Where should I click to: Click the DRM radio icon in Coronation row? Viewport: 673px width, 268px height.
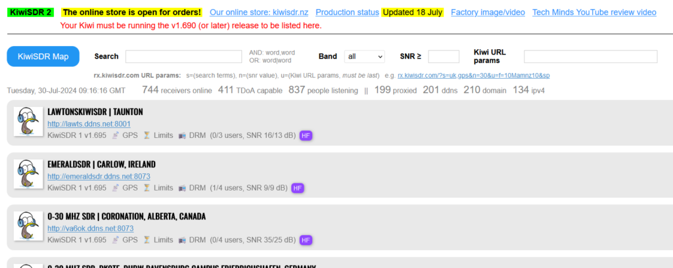pyautogui.click(x=182, y=240)
